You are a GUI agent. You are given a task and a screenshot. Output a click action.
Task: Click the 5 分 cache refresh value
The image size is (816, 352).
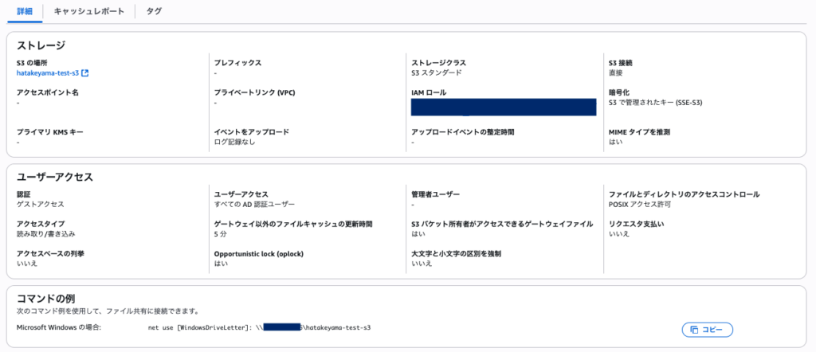tap(221, 234)
